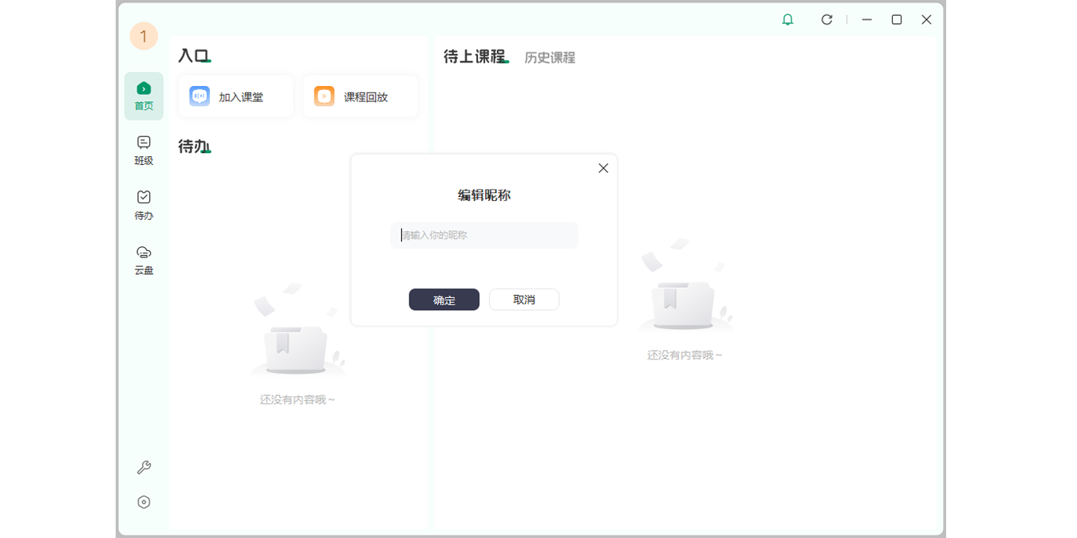1077x538 pixels.
Task: Click the empty-state box illustration under 待上课程
Action: (x=684, y=303)
